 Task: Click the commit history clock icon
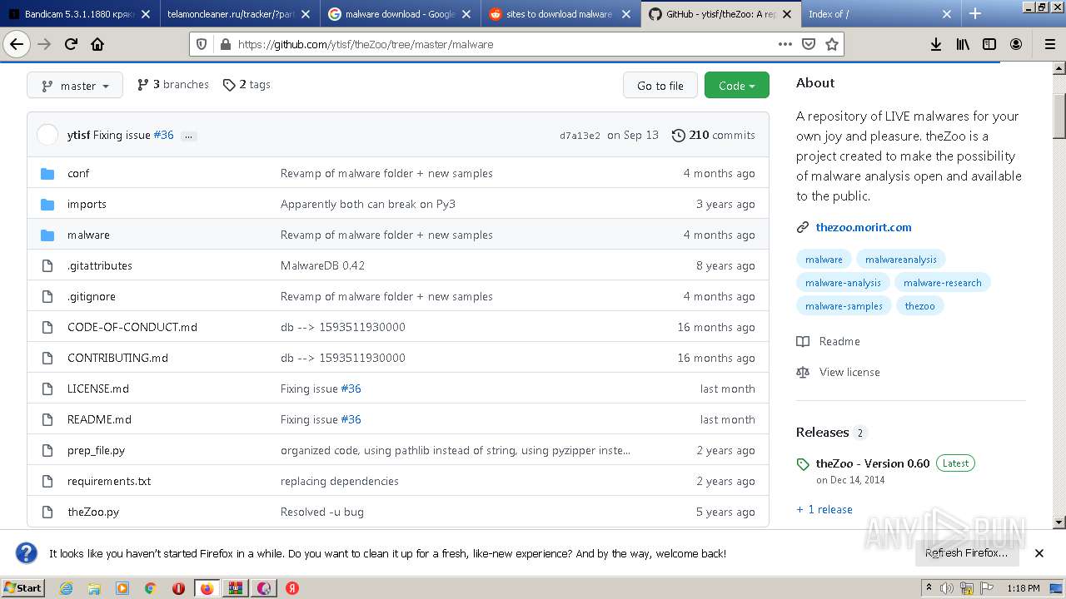point(679,135)
